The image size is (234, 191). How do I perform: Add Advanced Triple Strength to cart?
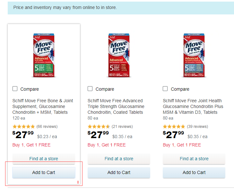[x=119, y=172]
